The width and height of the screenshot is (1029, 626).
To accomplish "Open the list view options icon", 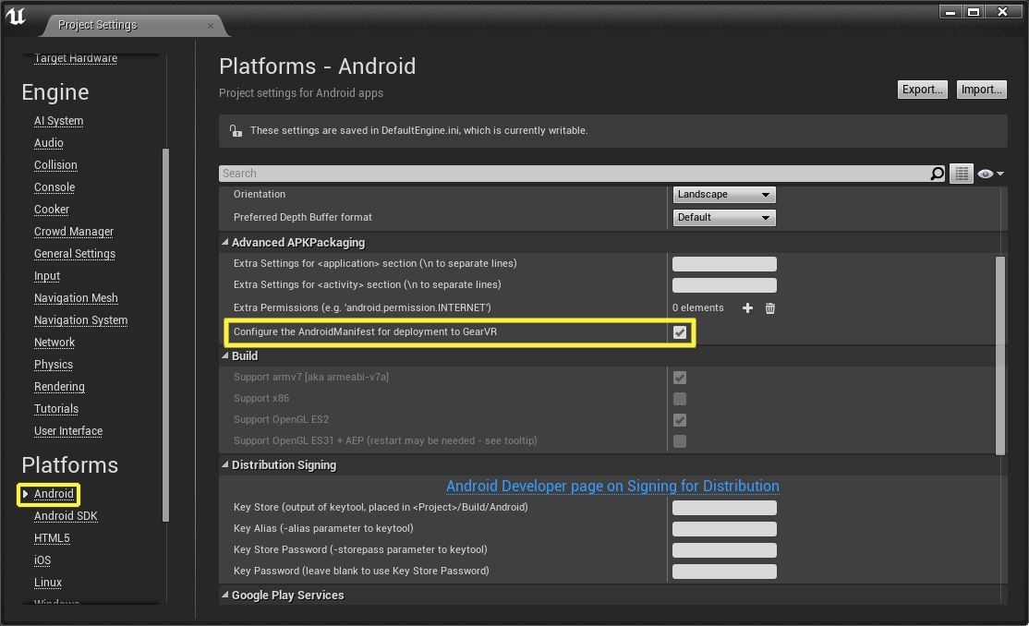I will [962, 174].
